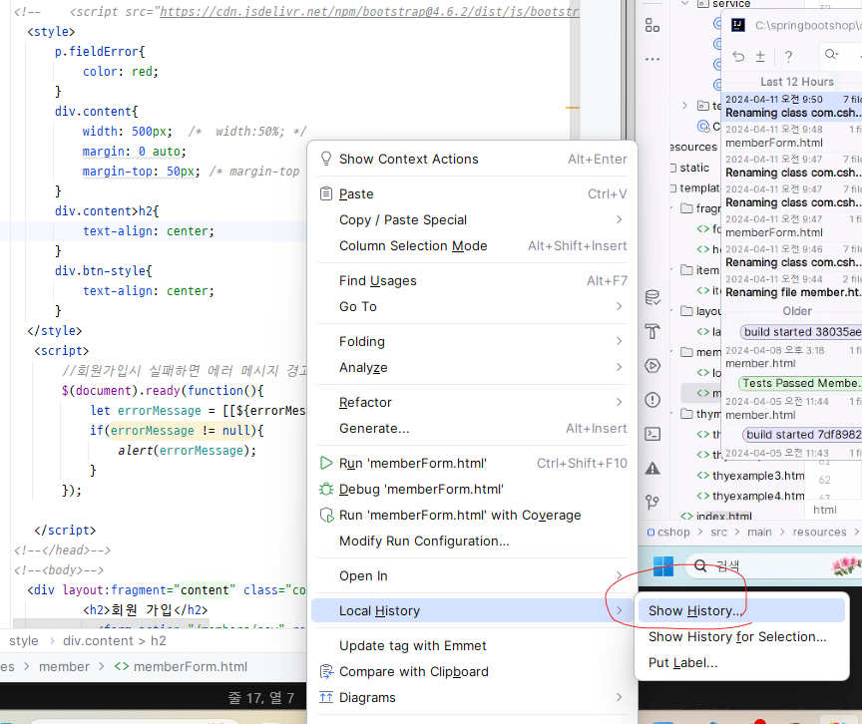Open the Database tool window icon

click(652, 298)
